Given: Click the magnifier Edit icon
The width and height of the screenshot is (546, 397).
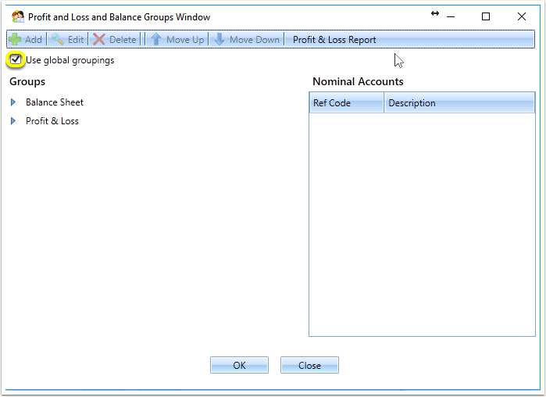Looking at the screenshot, I should tap(58, 39).
